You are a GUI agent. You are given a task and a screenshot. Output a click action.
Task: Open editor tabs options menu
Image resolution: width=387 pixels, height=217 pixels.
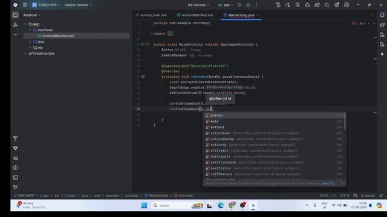(x=372, y=15)
